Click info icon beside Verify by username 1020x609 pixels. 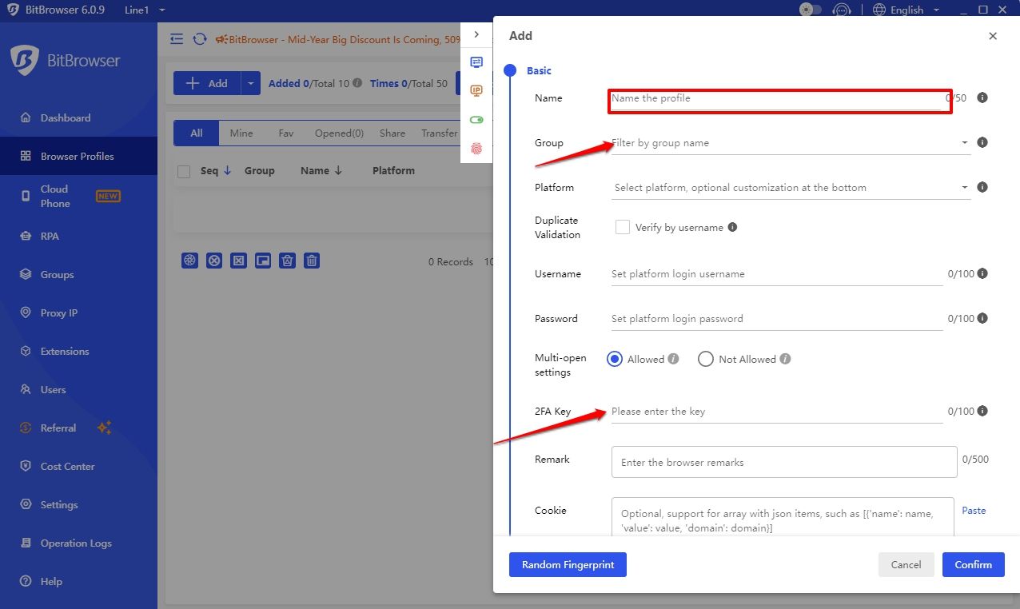click(732, 227)
